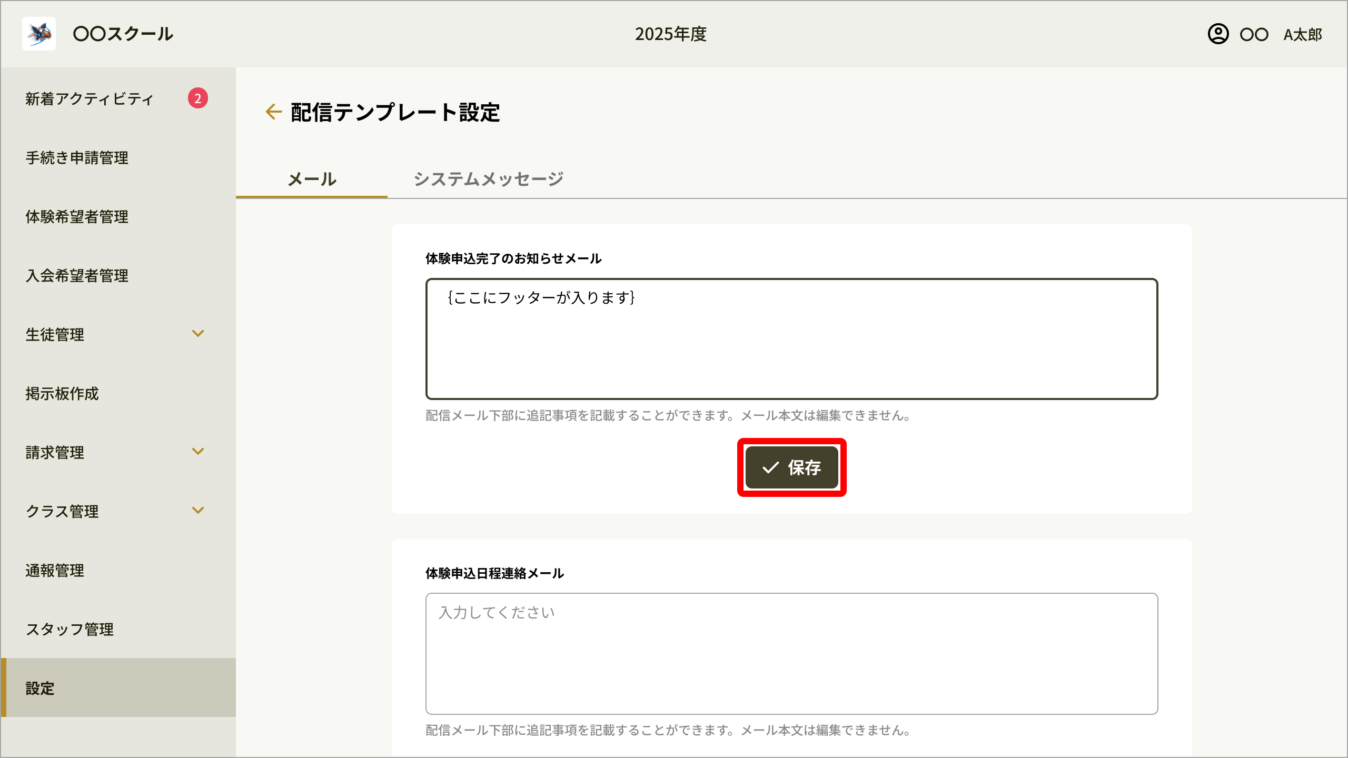Open 入会希望者管理 in the sidebar

(x=118, y=275)
